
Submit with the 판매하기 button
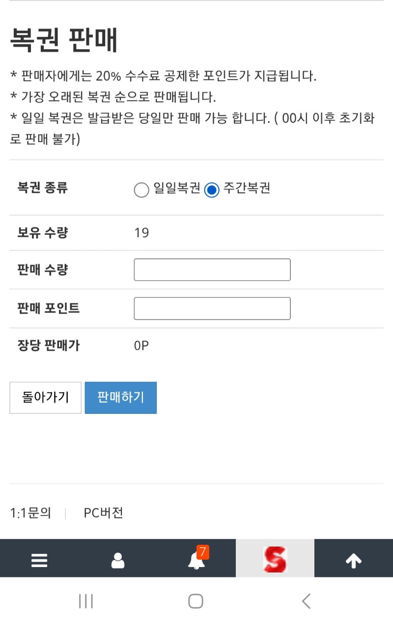(121, 398)
